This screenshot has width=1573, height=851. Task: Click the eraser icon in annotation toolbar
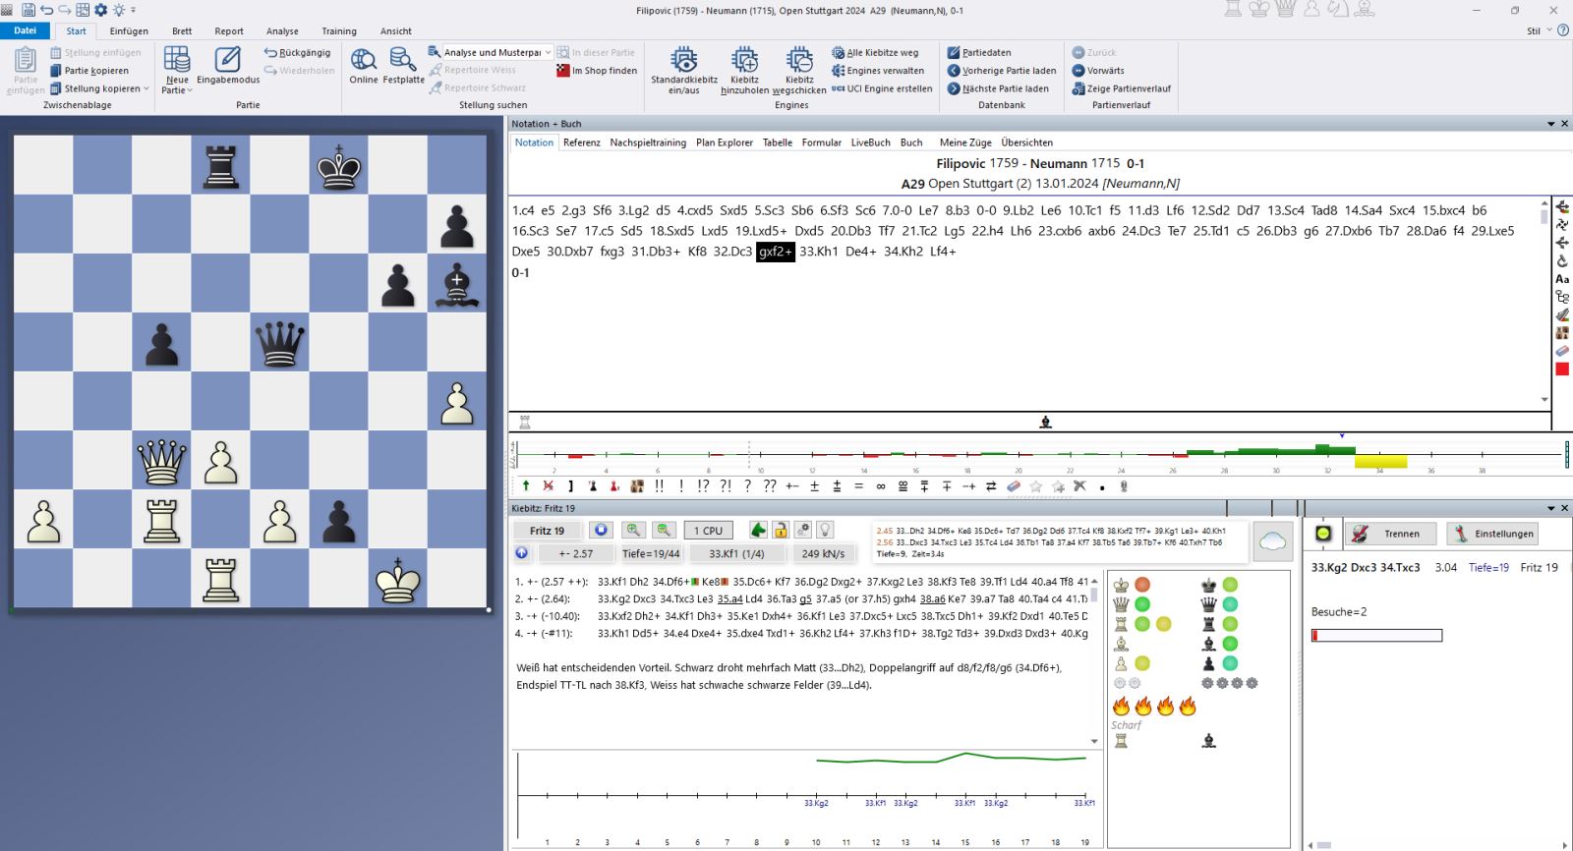pyautogui.click(x=1014, y=486)
